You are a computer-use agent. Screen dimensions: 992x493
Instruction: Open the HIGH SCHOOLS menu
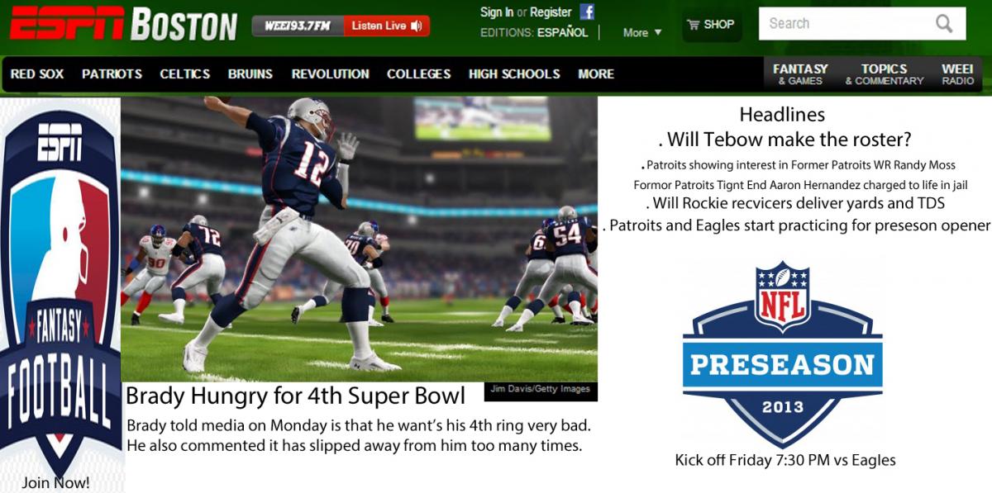514,74
